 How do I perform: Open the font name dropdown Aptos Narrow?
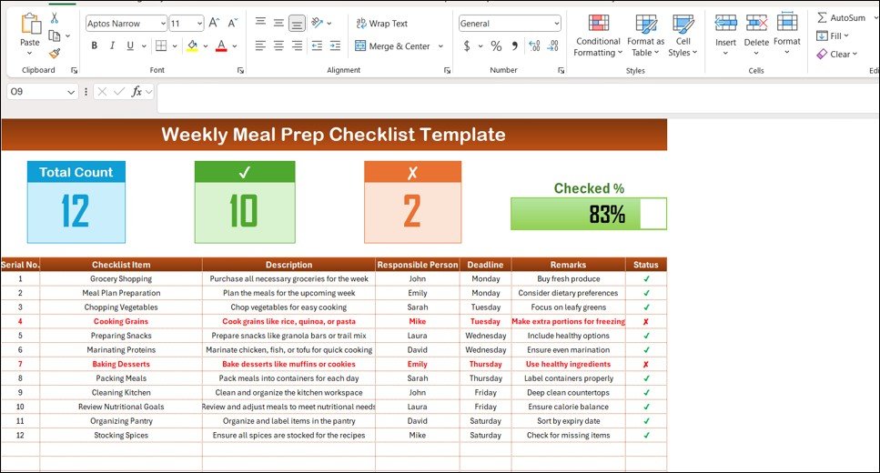pyautogui.click(x=163, y=23)
